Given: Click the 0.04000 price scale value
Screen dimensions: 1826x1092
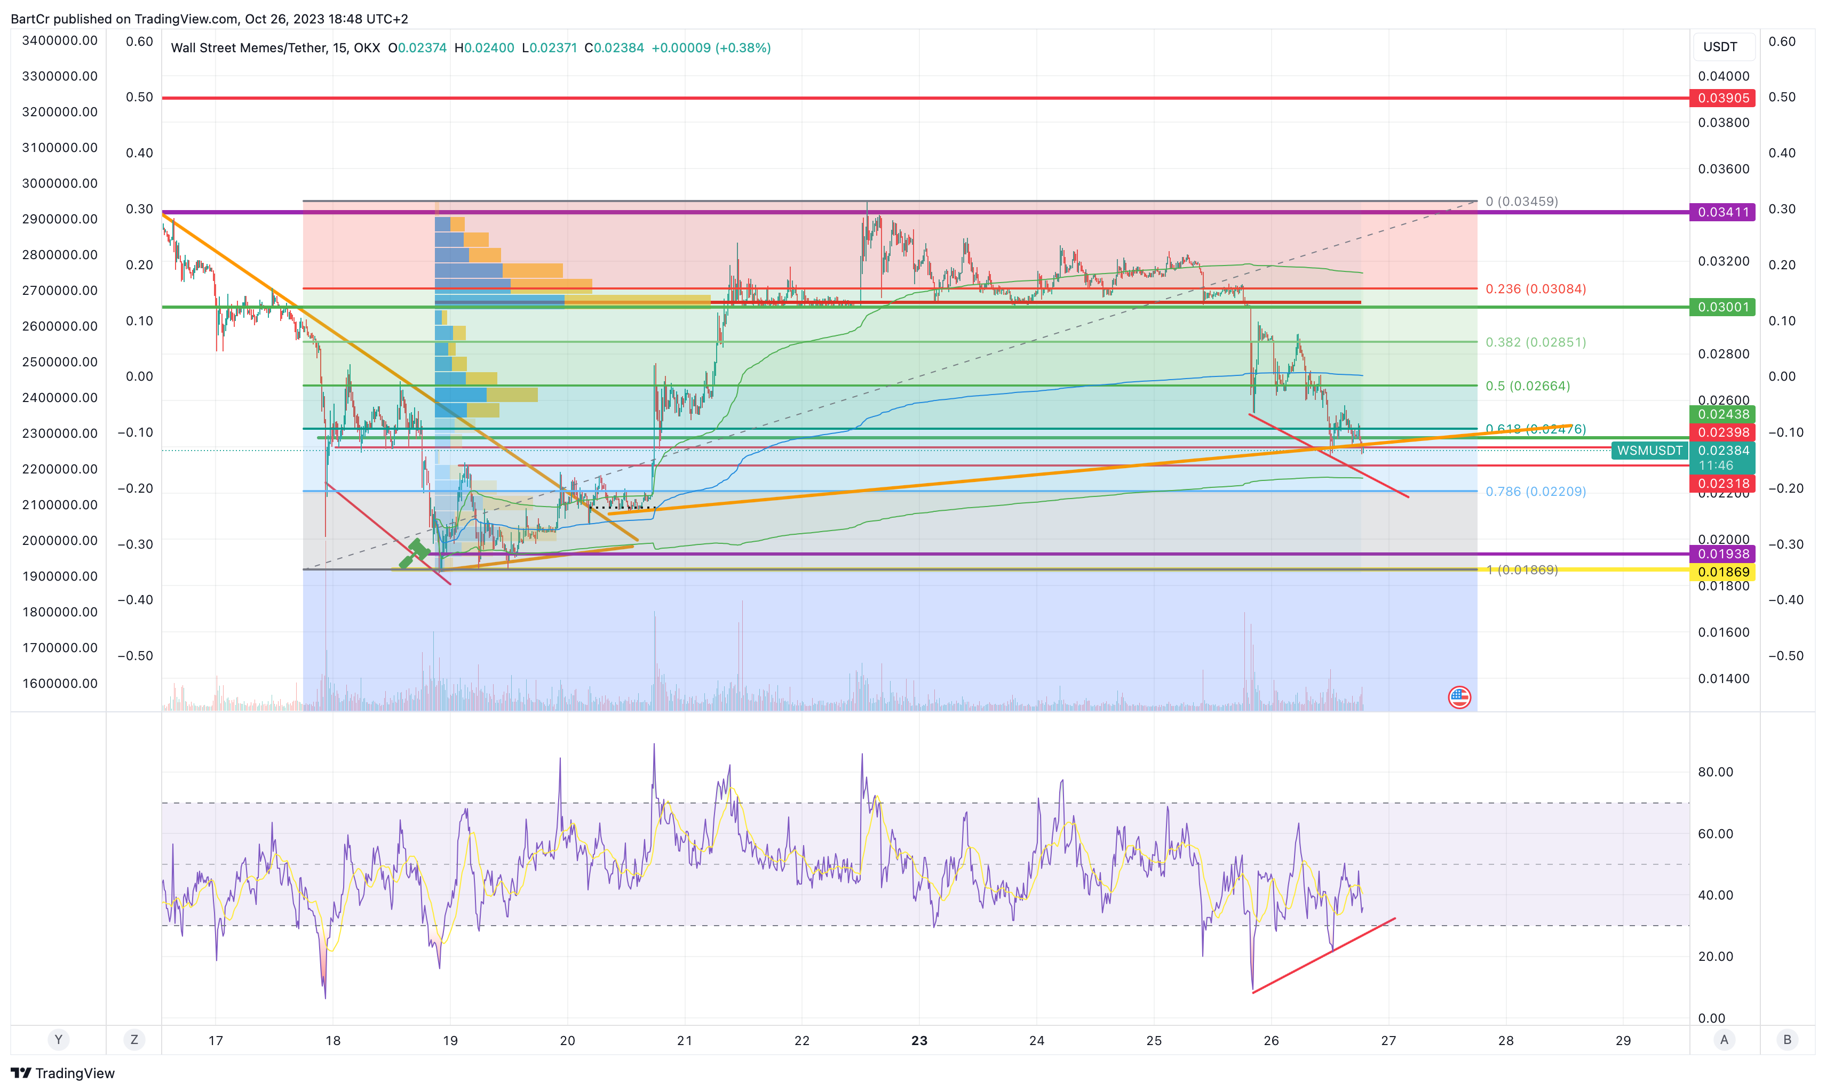Looking at the screenshot, I should tap(1723, 77).
